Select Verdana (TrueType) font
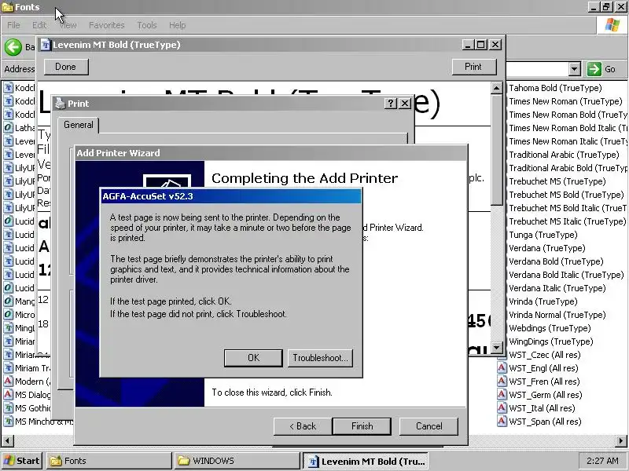629x471 pixels. [x=547, y=248]
